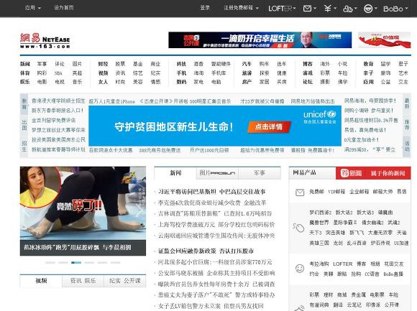Switch to the 图片 tab in news panel
The image size is (417, 311).
pos(217,173)
